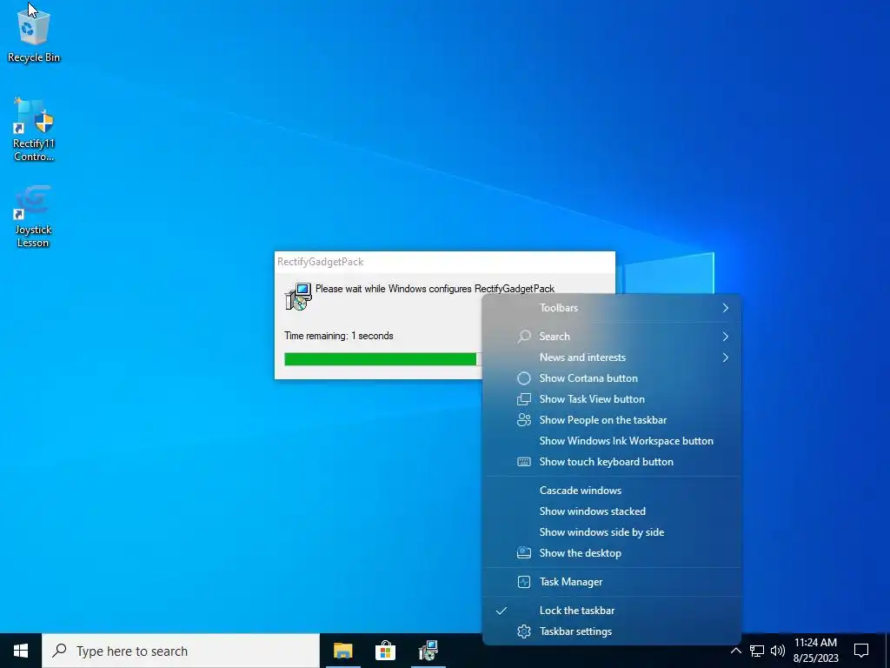Choose Show windows stacked
The height and width of the screenshot is (668, 890).
click(612, 511)
